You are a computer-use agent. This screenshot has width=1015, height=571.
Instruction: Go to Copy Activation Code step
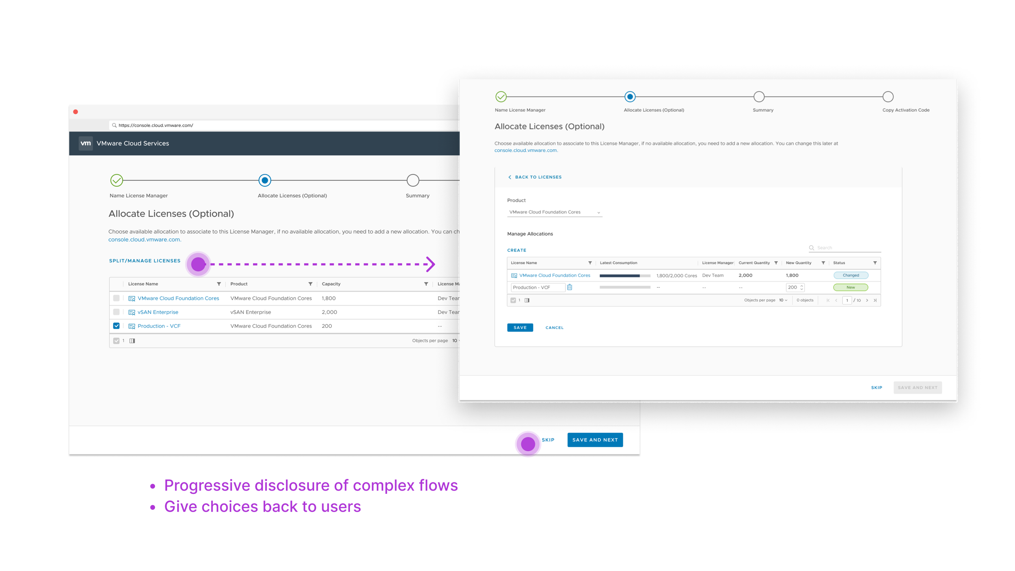pos(888,97)
